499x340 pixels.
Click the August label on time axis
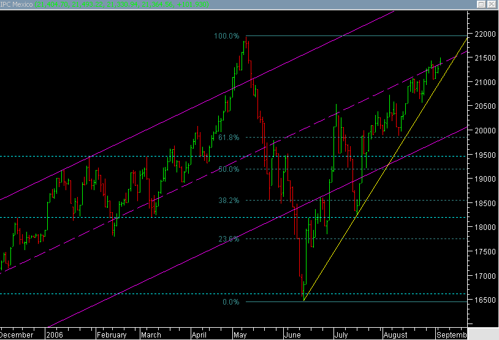395,335
